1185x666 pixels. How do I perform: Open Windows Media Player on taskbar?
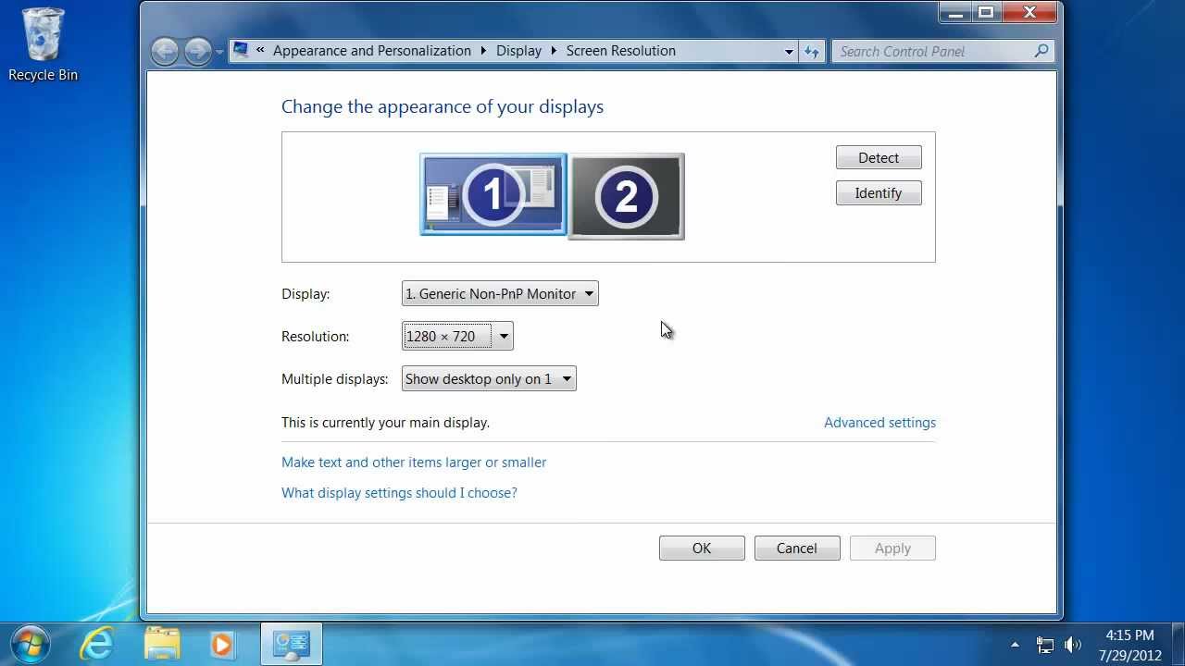222,643
